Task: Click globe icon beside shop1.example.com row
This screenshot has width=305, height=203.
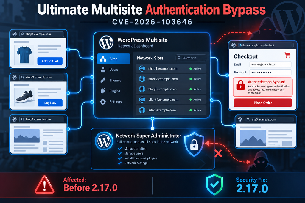Action: 142,68
